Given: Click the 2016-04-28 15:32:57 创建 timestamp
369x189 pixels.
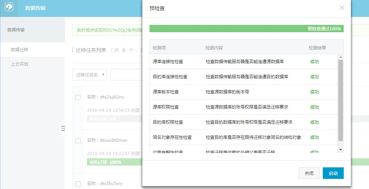Looking at the screenshot, I should click(x=113, y=154).
